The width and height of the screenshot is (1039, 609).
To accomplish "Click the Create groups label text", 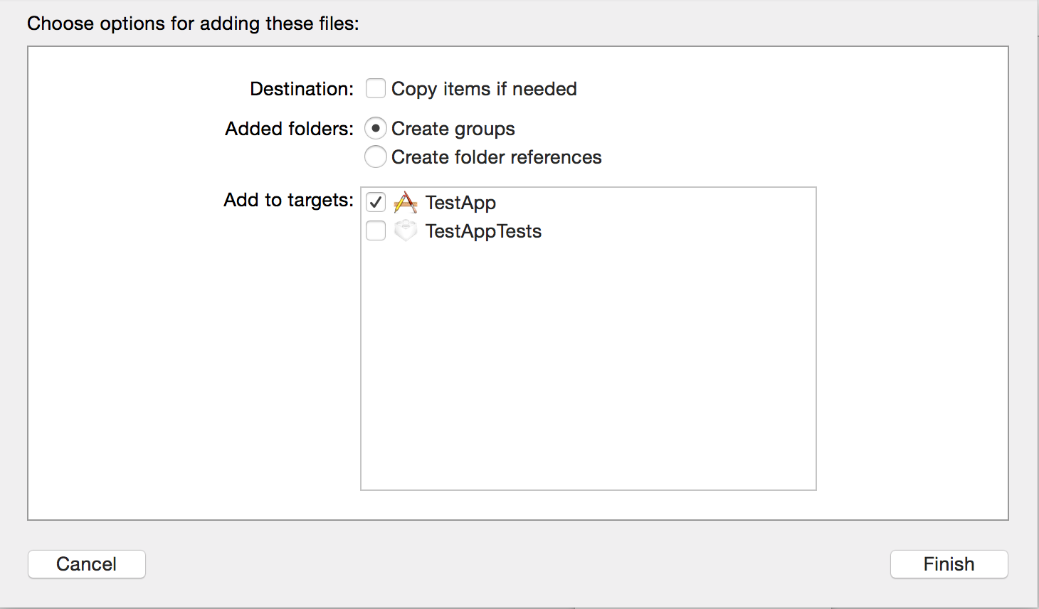I will pos(453,129).
